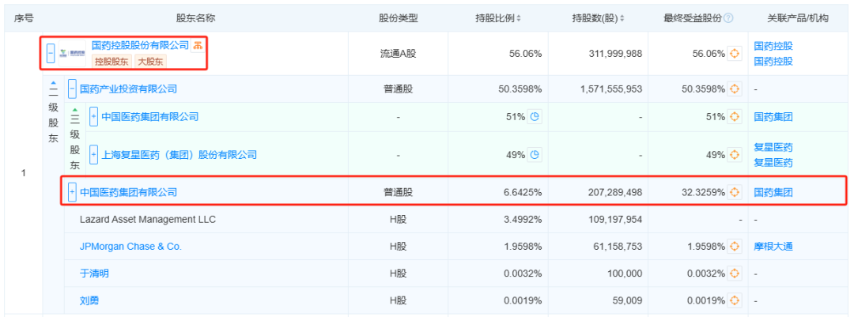Sort by 持股数(股) column arrows
This screenshot has width=854, height=317.
(622, 18)
